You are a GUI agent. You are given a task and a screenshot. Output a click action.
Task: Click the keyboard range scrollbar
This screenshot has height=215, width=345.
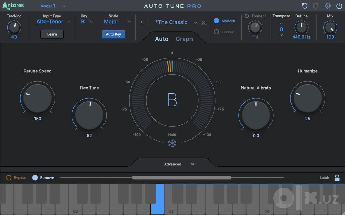[x=182, y=178]
